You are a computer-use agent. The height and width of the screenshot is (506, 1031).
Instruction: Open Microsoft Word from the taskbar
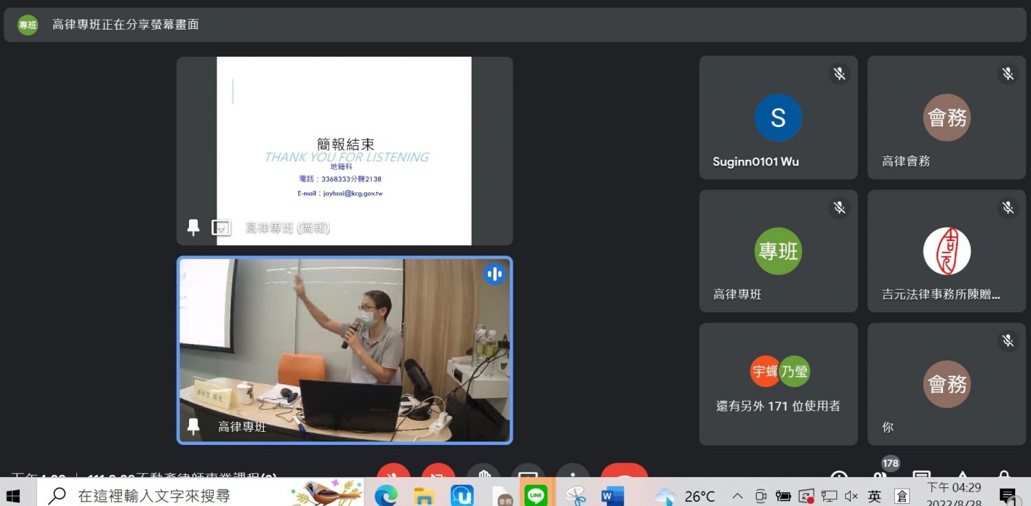(612, 495)
